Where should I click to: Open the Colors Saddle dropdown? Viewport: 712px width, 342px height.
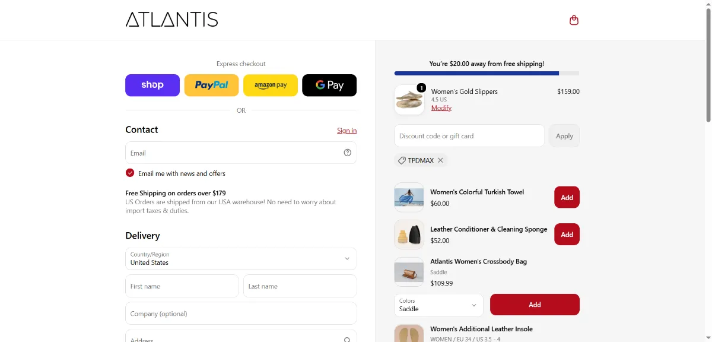tap(438, 305)
